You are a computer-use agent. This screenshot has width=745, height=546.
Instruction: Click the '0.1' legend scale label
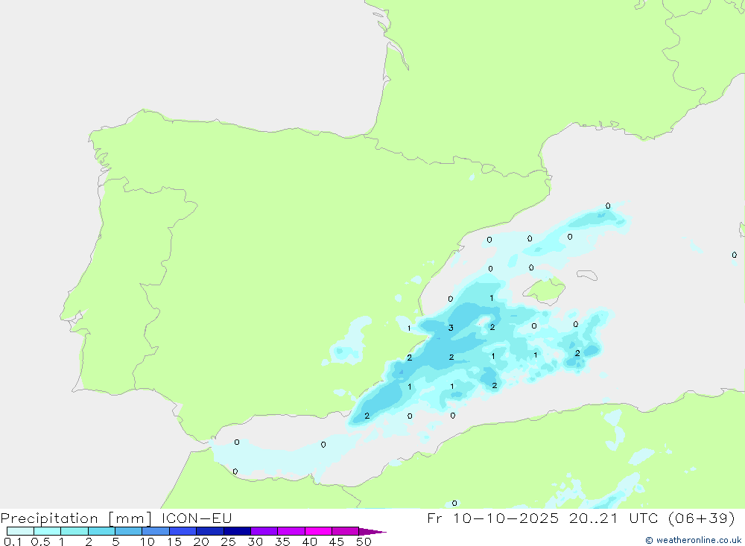(13, 542)
